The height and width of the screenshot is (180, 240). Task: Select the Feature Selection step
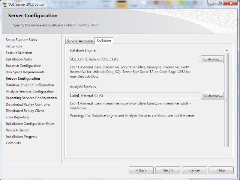click(19, 53)
